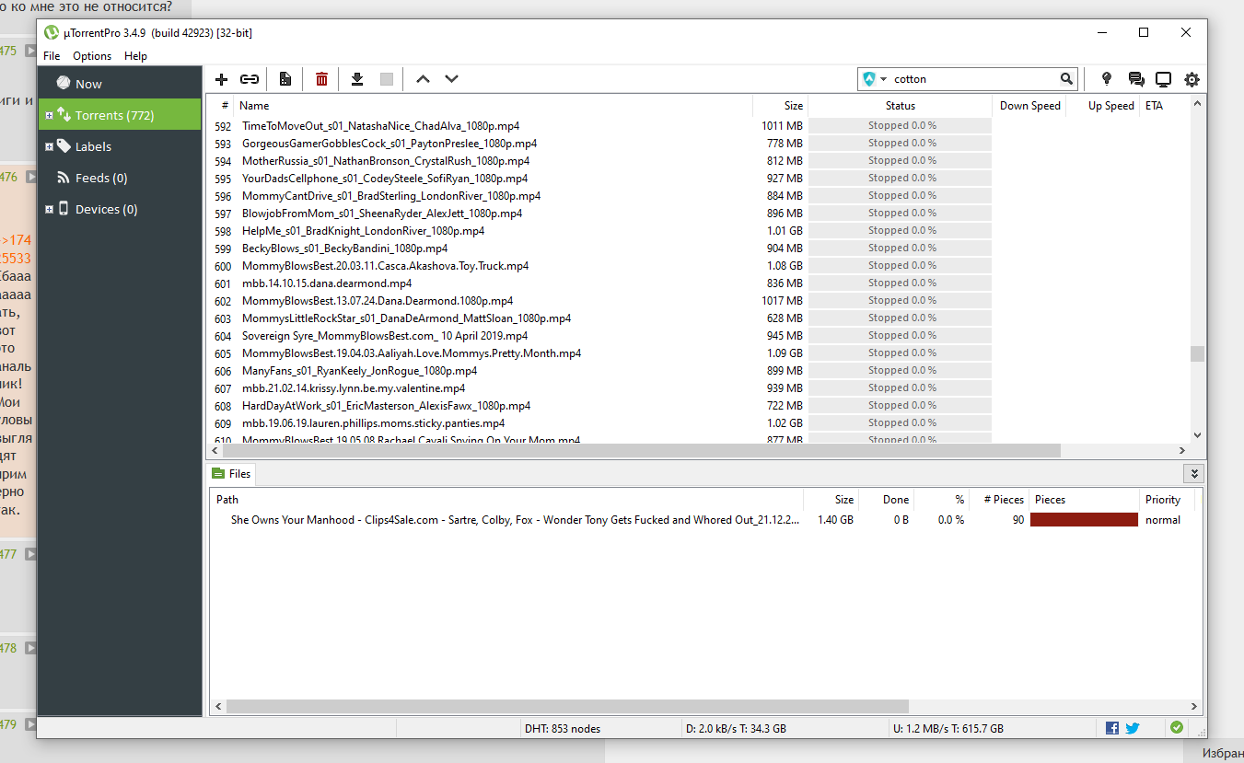Select torrent "HardDayAtWork_s01_EricMasterson_AlexisFawx_1080p.mp4"
Viewport: 1244px width, 763px height.
tap(386, 405)
